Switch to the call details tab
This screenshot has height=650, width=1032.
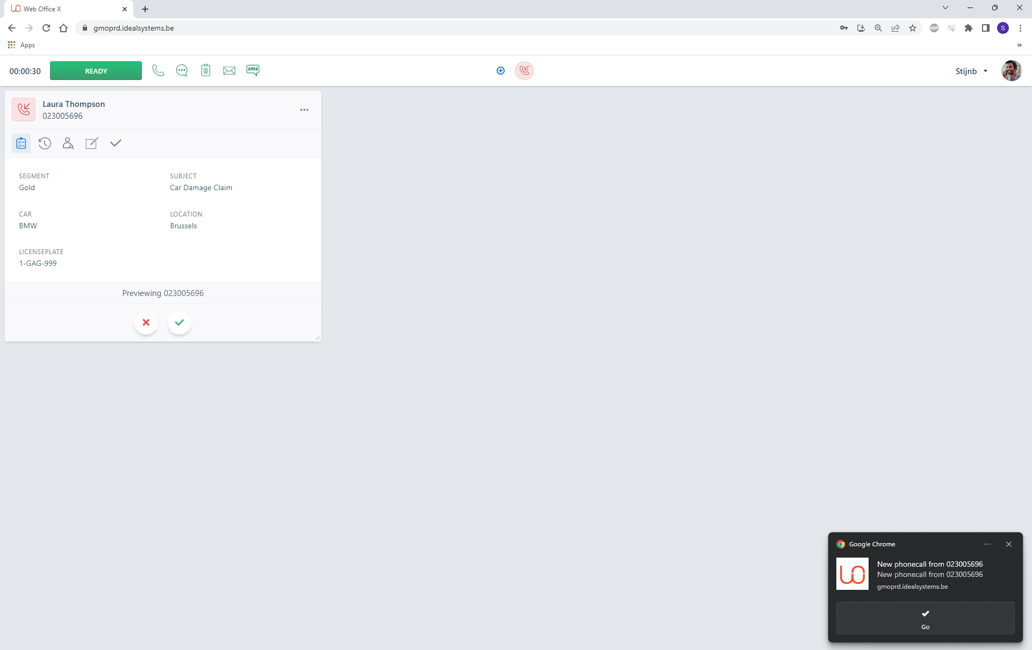point(20,144)
